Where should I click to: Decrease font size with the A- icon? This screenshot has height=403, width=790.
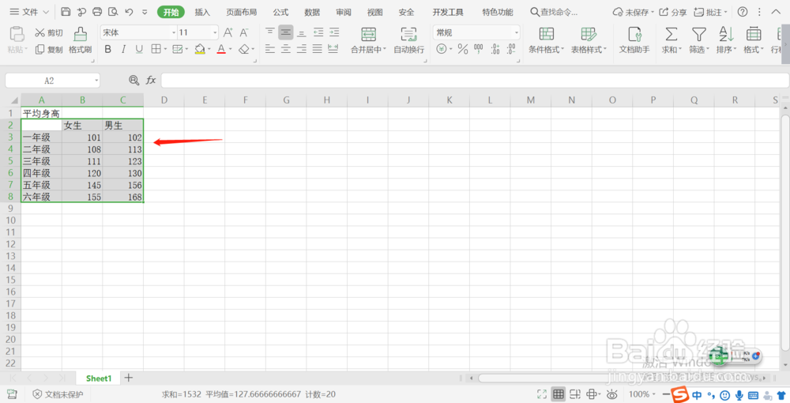click(x=244, y=32)
